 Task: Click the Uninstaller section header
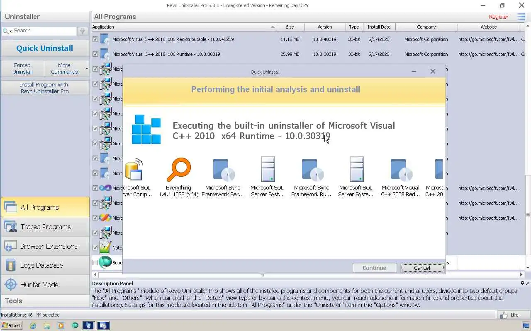(45, 17)
